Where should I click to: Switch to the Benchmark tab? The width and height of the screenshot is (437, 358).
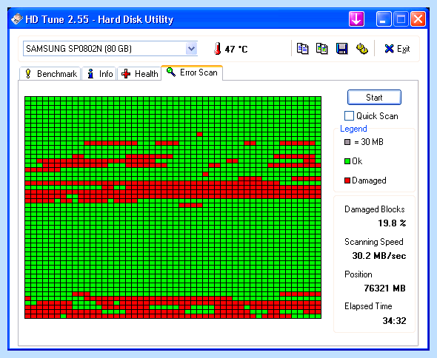coord(50,74)
